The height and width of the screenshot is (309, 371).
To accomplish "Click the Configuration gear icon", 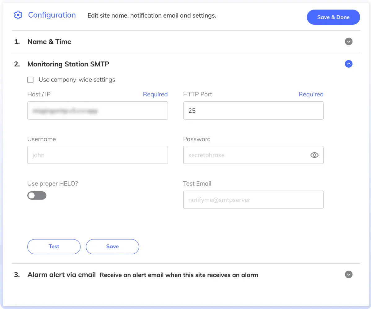I will pyautogui.click(x=18, y=15).
